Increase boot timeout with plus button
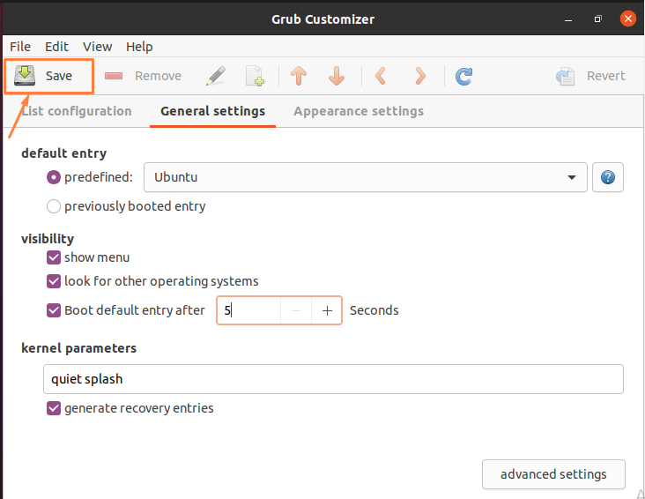 tap(327, 310)
